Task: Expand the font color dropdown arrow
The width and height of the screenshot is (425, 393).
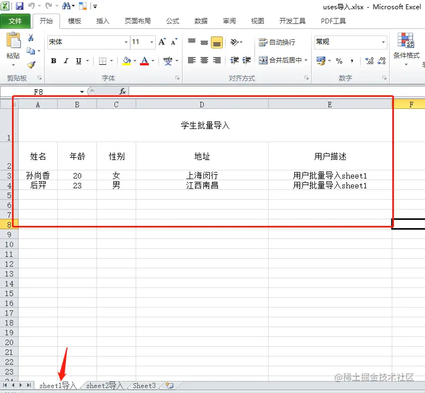Action: click(x=153, y=61)
